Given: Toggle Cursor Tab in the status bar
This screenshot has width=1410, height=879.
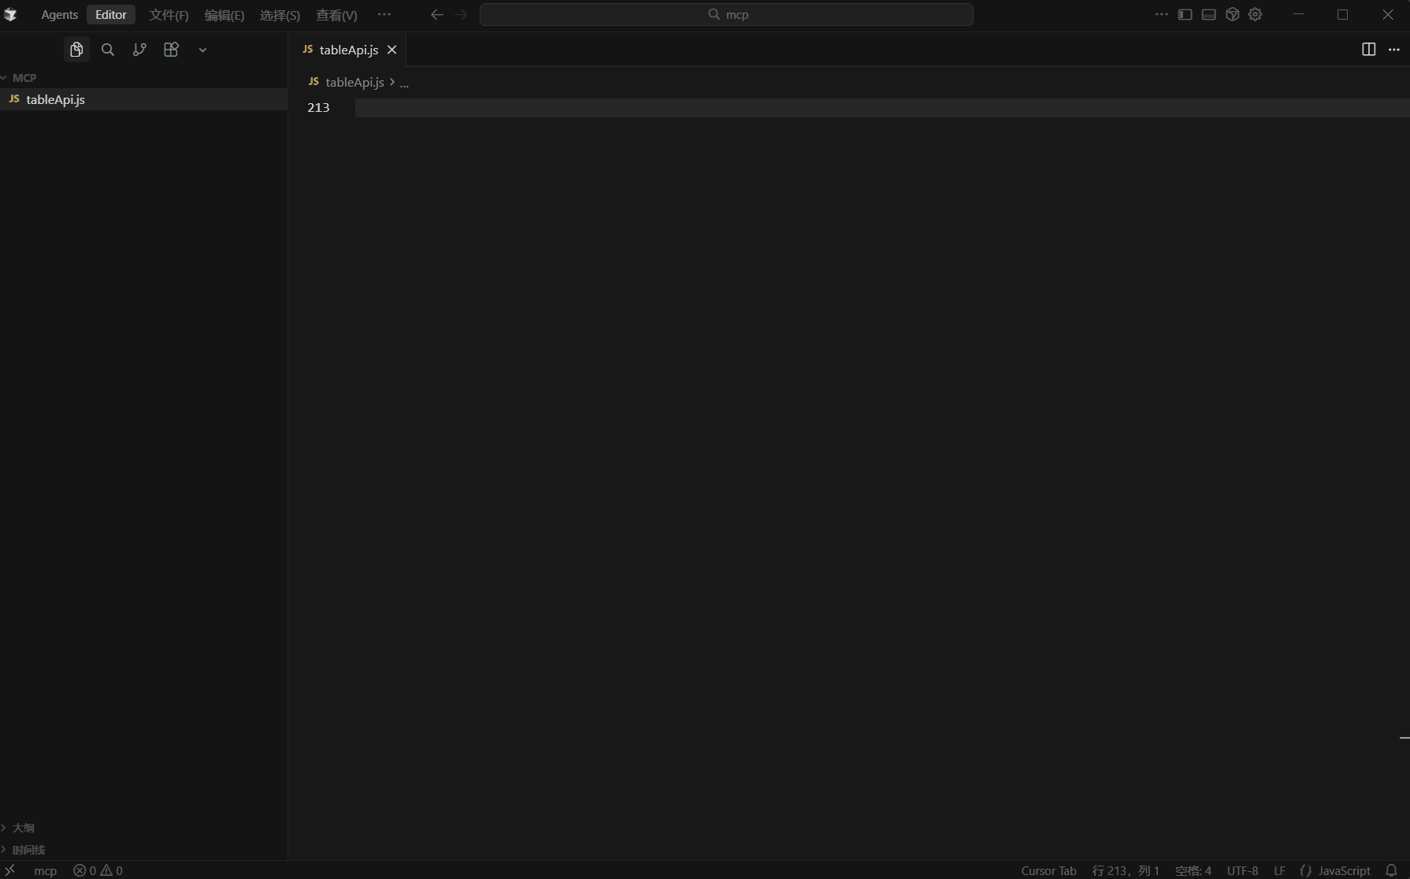Looking at the screenshot, I should point(1048,870).
